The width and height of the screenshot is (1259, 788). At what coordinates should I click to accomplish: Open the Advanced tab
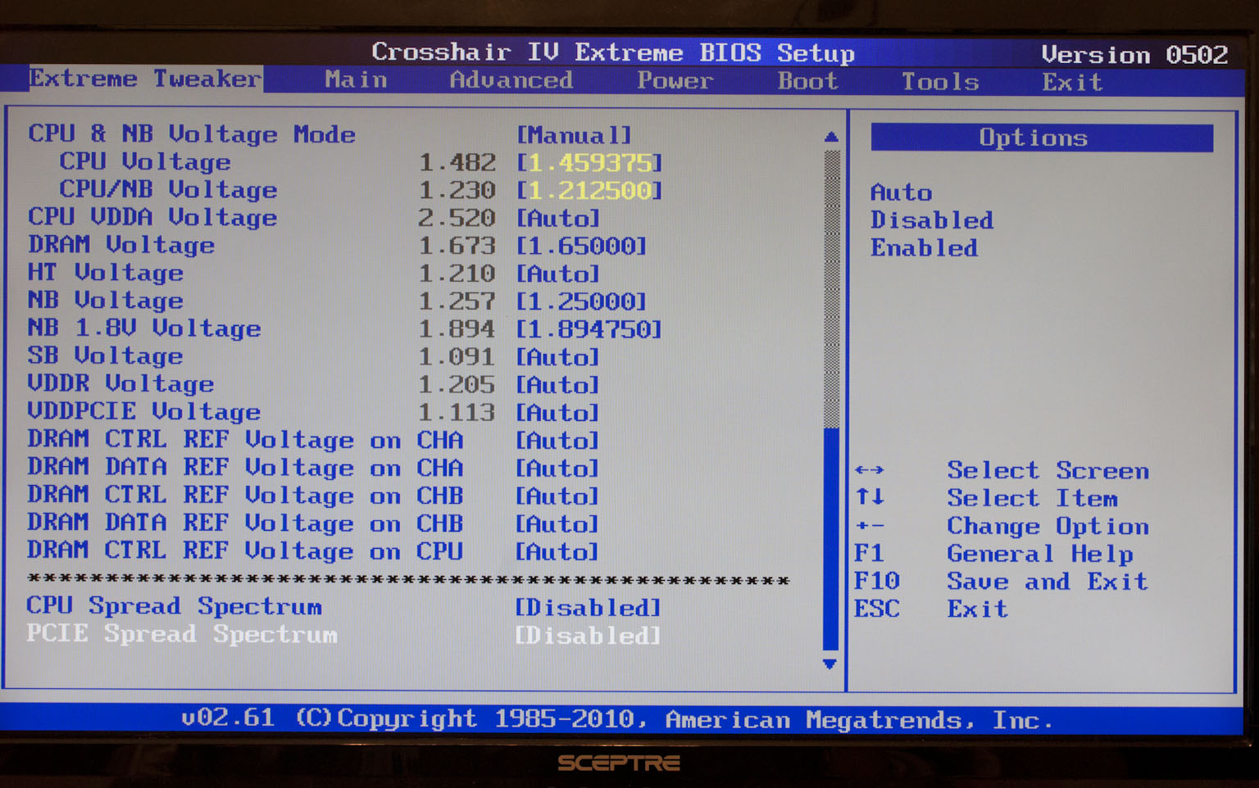tap(511, 80)
